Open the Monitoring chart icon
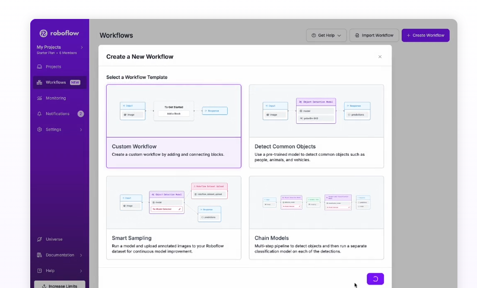This screenshot has width=477, height=288. coord(39,98)
